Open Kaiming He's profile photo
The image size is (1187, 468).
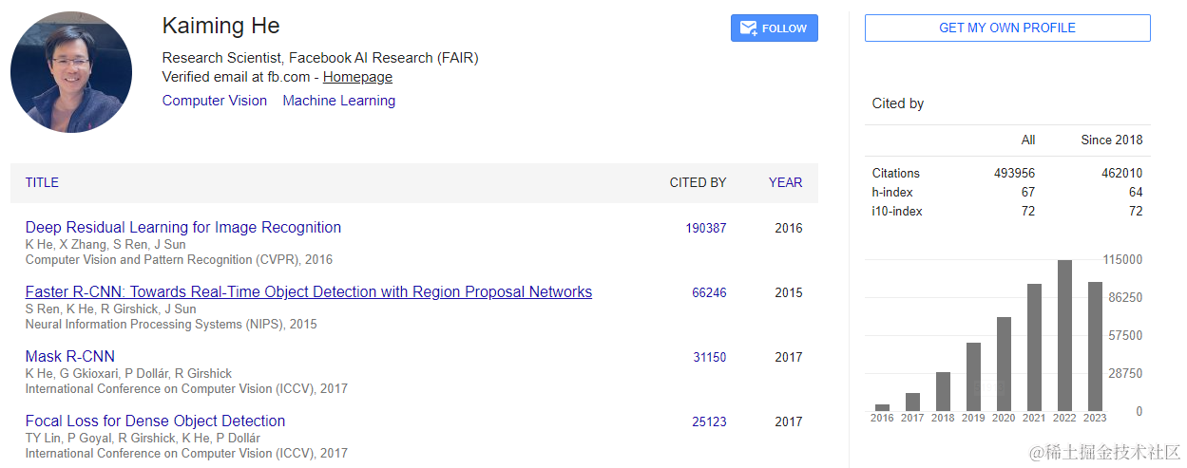(x=71, y=73)
